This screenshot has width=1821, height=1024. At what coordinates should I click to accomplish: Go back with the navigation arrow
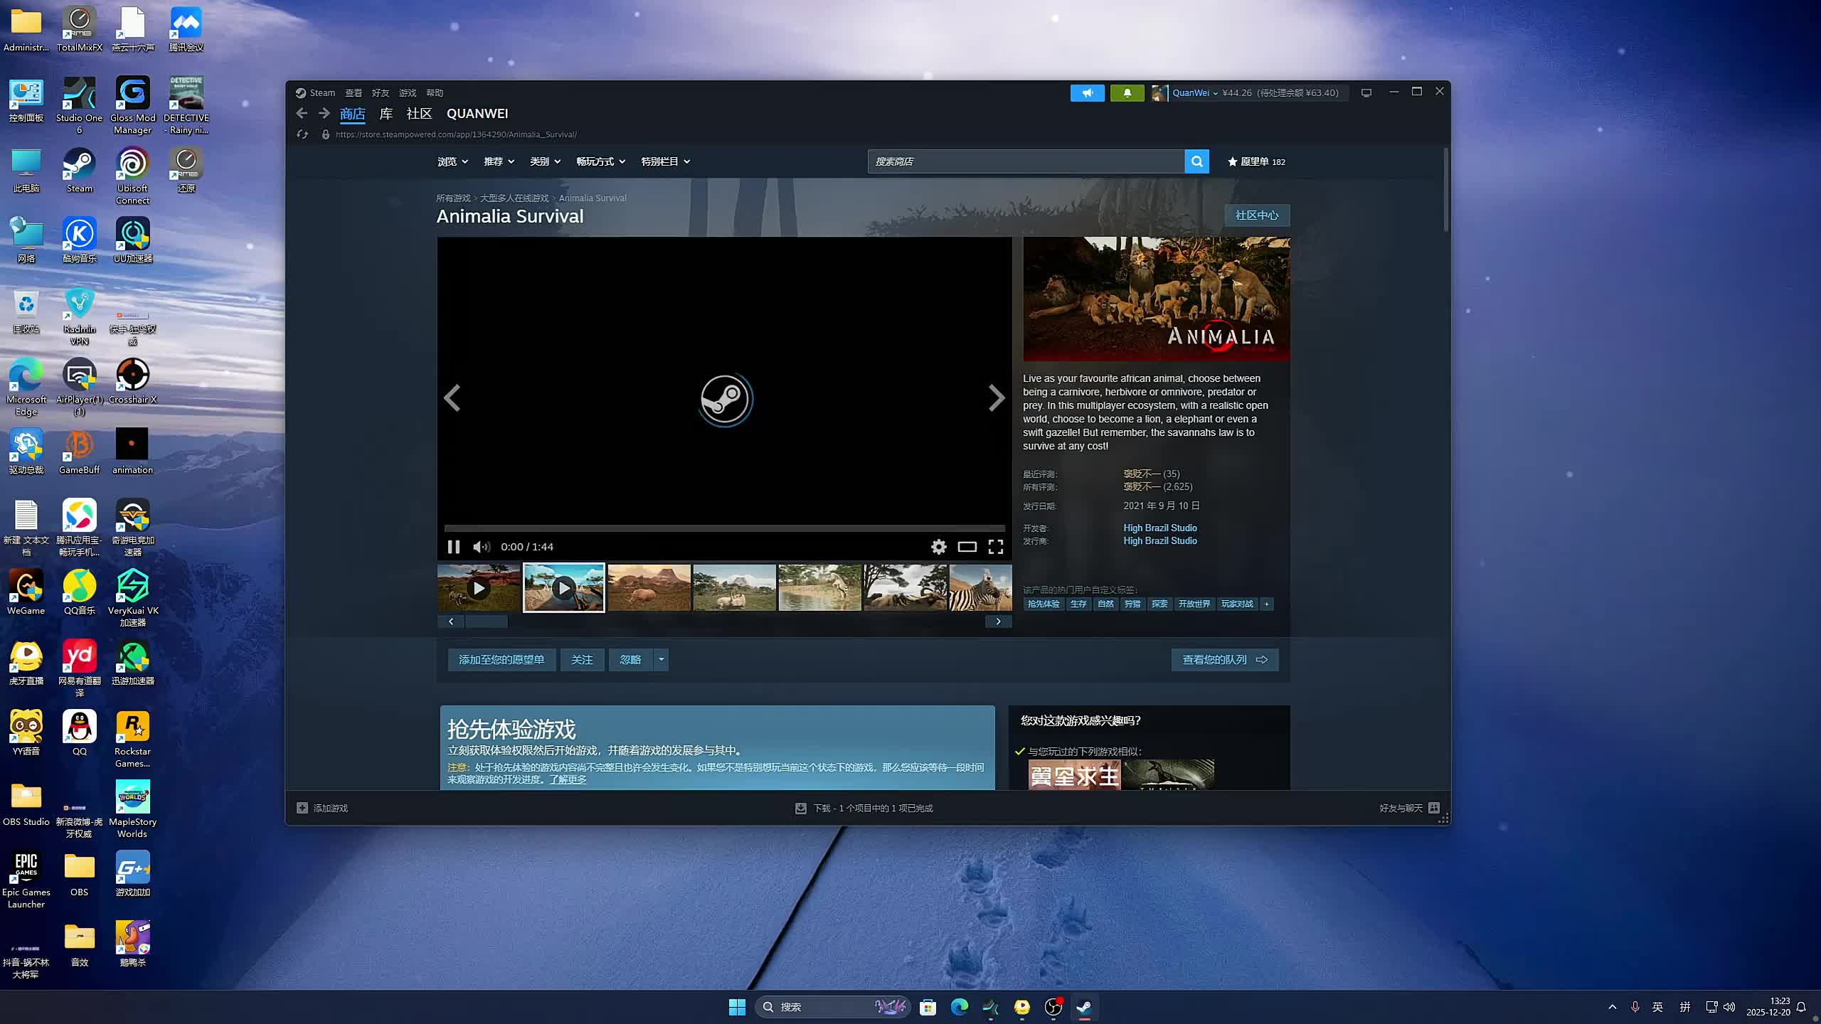click(302, 113)
